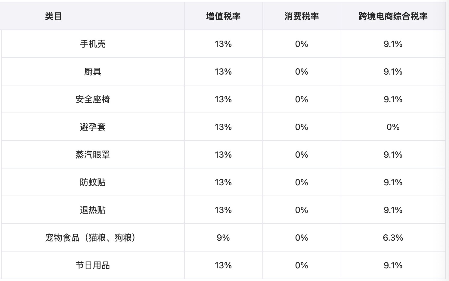
Task: Click the 节日用品 row label
Action: tap(93, 265)
